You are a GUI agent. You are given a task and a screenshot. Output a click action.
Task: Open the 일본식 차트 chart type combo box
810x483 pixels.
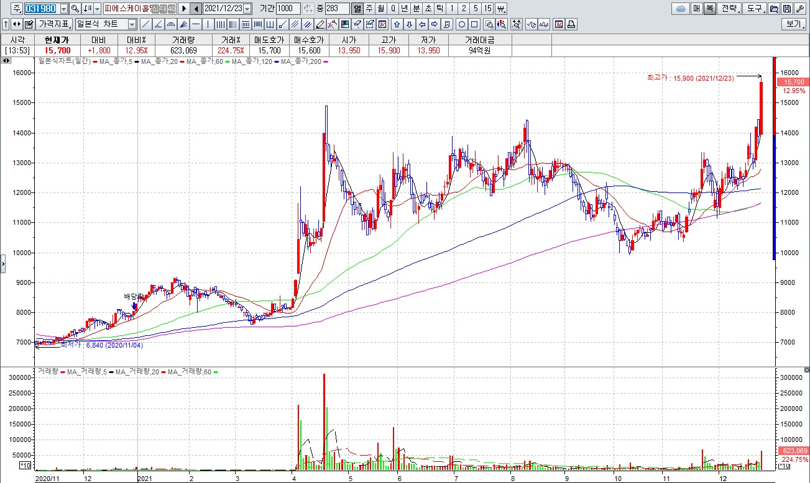(x=106, y=24)
